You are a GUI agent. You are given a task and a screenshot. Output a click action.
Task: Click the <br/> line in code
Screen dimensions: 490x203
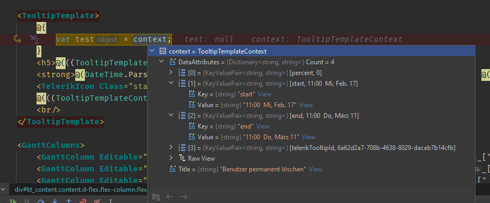(48, 110)
